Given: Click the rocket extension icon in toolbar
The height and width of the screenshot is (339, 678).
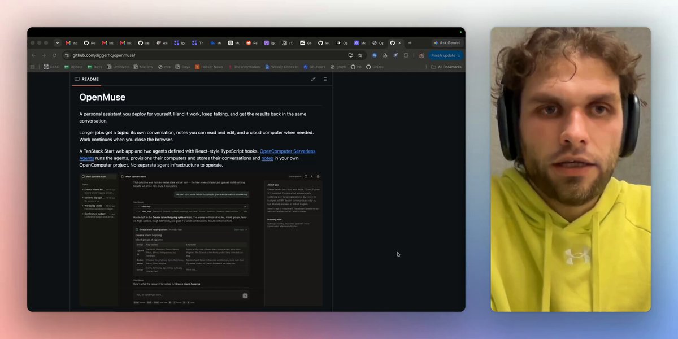Looking at the screenshot, I should [x=395, y=55].
